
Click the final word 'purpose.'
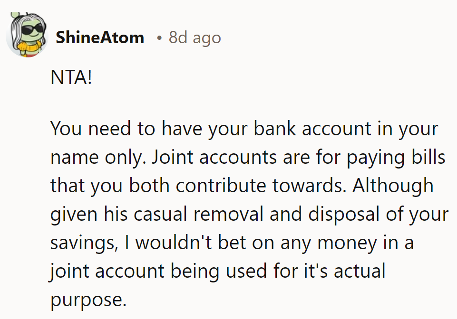pos(88,300)
